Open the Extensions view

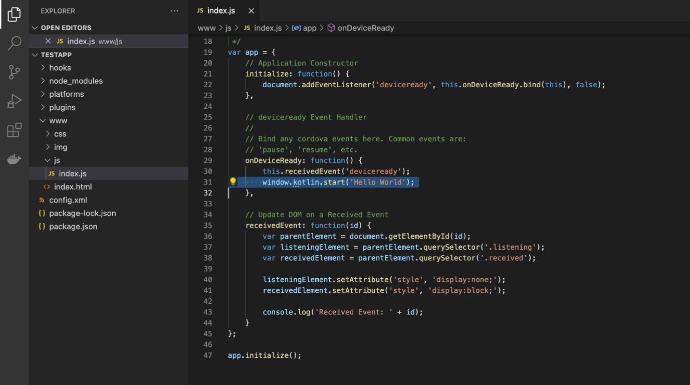[14, 130]
